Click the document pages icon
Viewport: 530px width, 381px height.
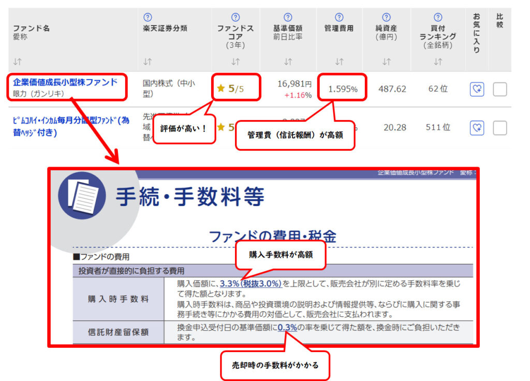click(x=82, y=196)
